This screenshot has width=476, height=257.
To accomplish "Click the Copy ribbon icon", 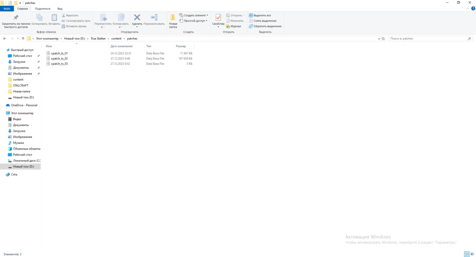I will pyautogui.click(x=39, y=18).
